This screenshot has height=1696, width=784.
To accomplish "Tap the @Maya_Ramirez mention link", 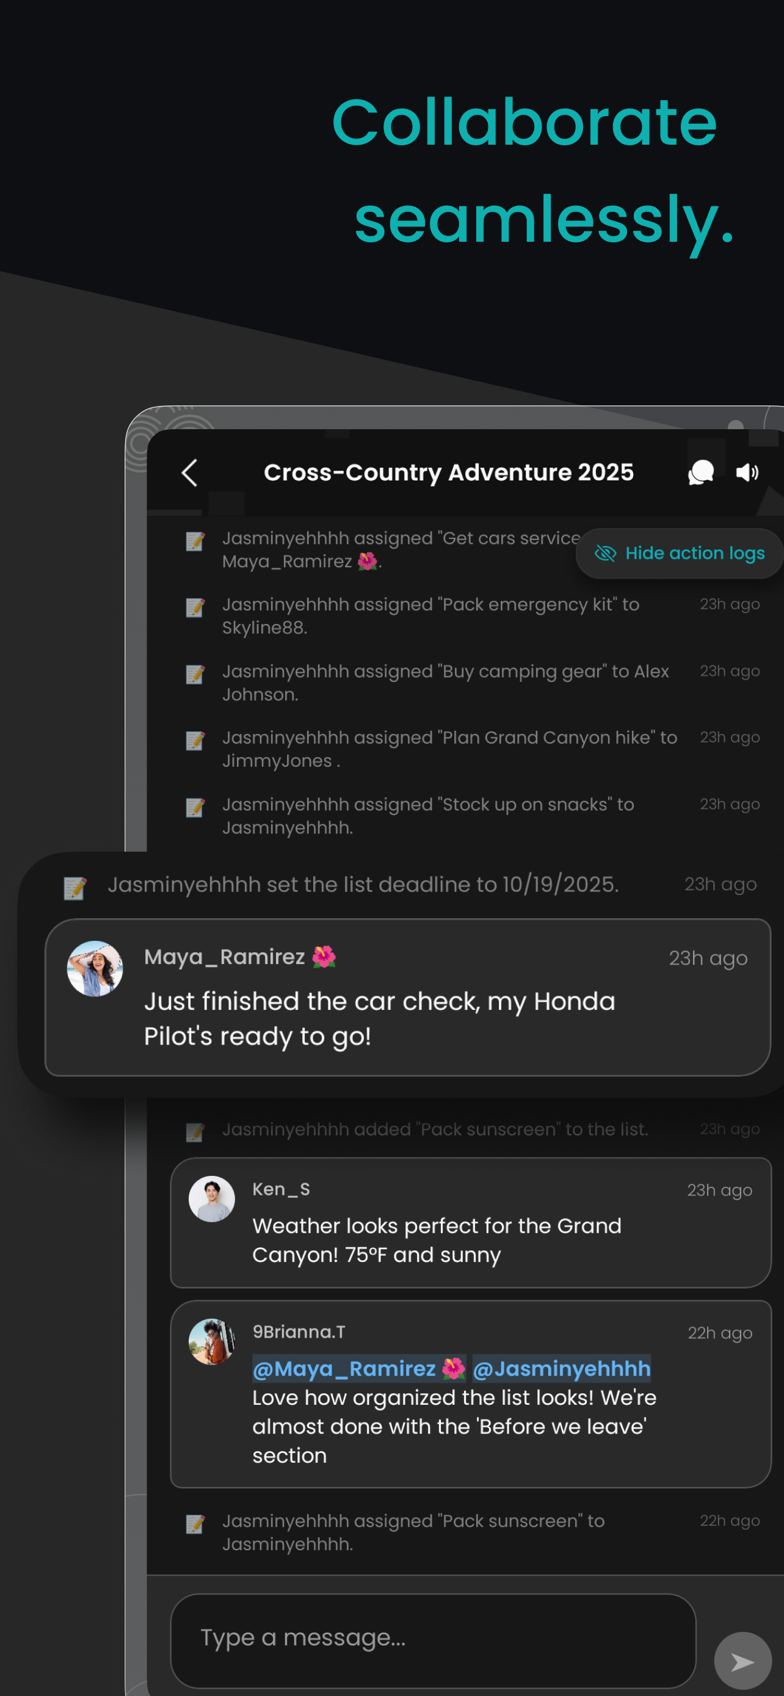I will point(359,1368).
